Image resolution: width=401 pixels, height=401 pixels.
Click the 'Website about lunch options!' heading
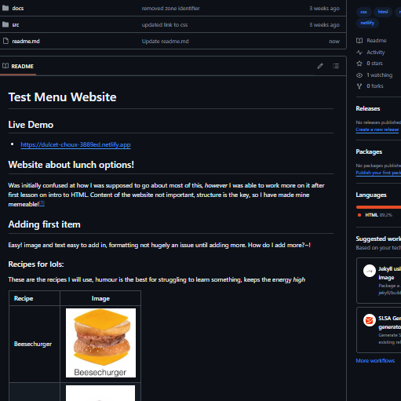coord(71,165)
